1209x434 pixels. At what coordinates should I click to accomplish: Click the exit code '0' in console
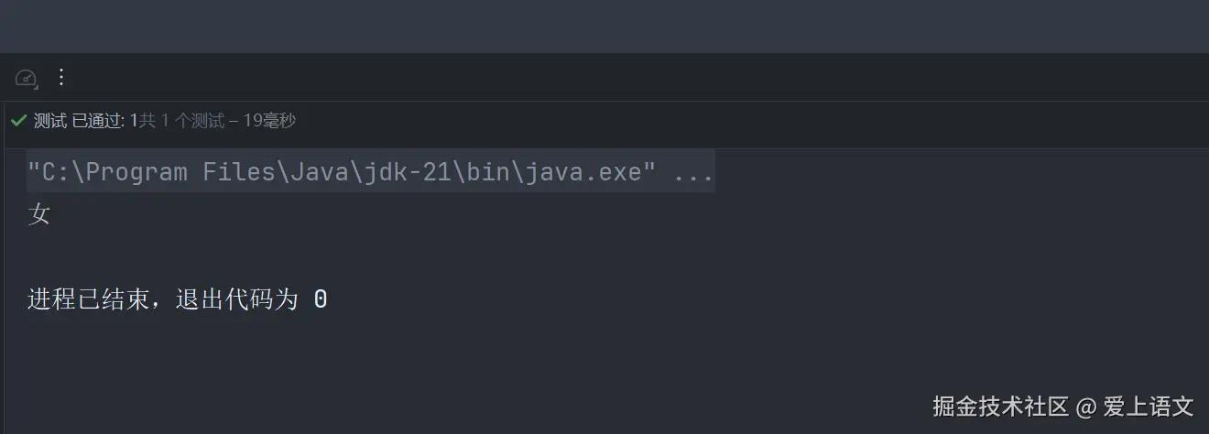[x=321, y=299]
